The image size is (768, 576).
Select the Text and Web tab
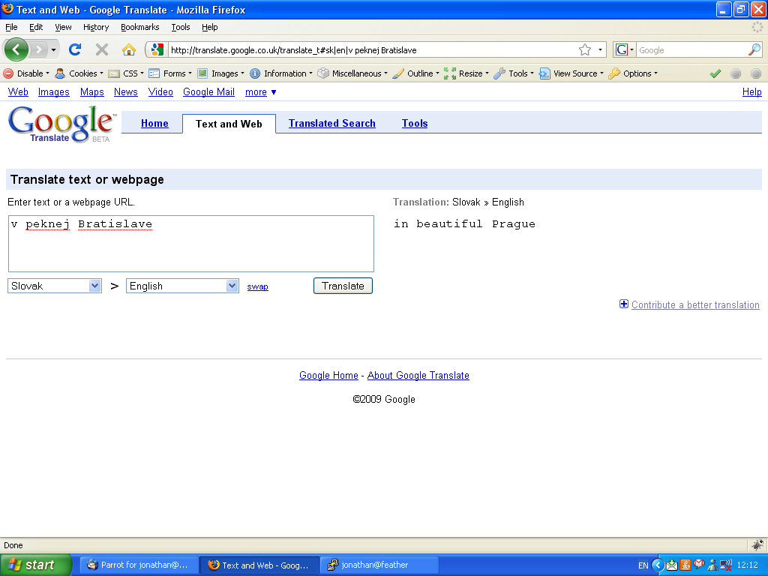[x=229, y=124]
